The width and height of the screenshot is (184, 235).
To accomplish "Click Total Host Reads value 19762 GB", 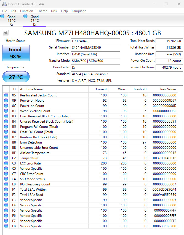I will coord(169,41).
